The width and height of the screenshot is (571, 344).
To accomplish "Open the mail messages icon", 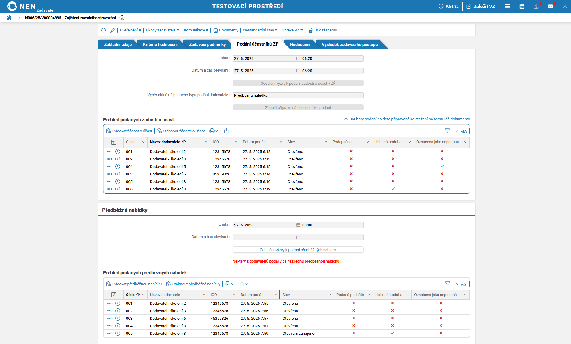I will pos(550,6).
